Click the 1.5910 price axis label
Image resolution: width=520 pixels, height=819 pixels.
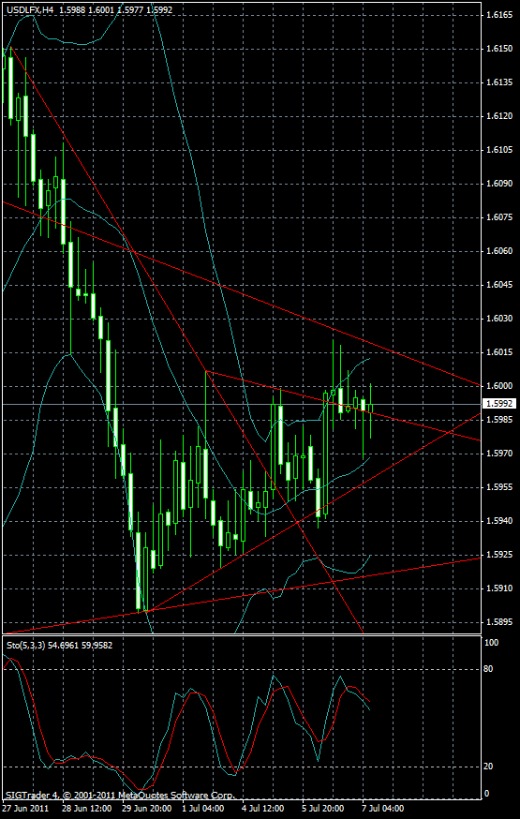pyautogui.click(x=498, y=588)
